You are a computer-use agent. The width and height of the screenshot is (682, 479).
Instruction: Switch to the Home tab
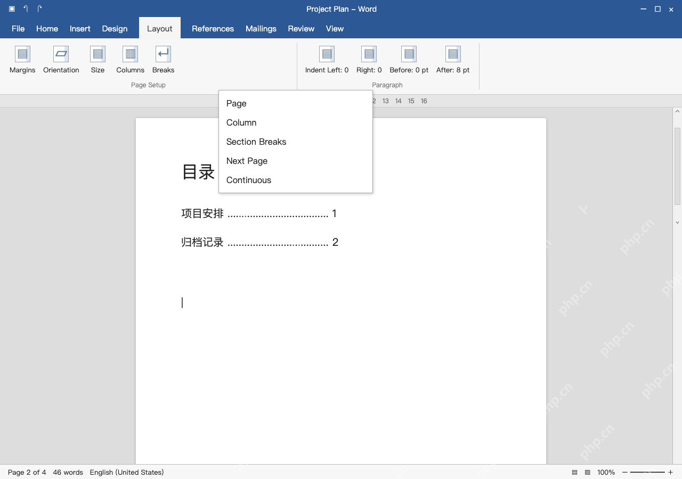tap(47, 29)
